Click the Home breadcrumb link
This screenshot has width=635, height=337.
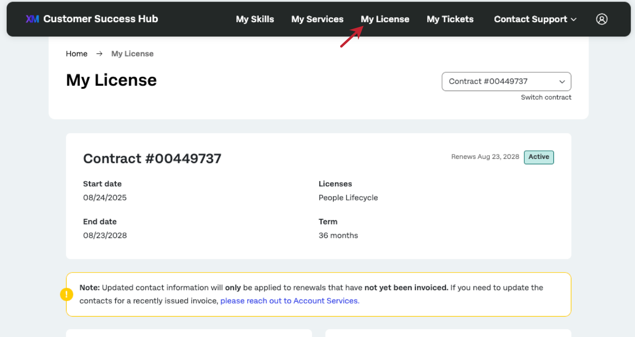(77, 54)
